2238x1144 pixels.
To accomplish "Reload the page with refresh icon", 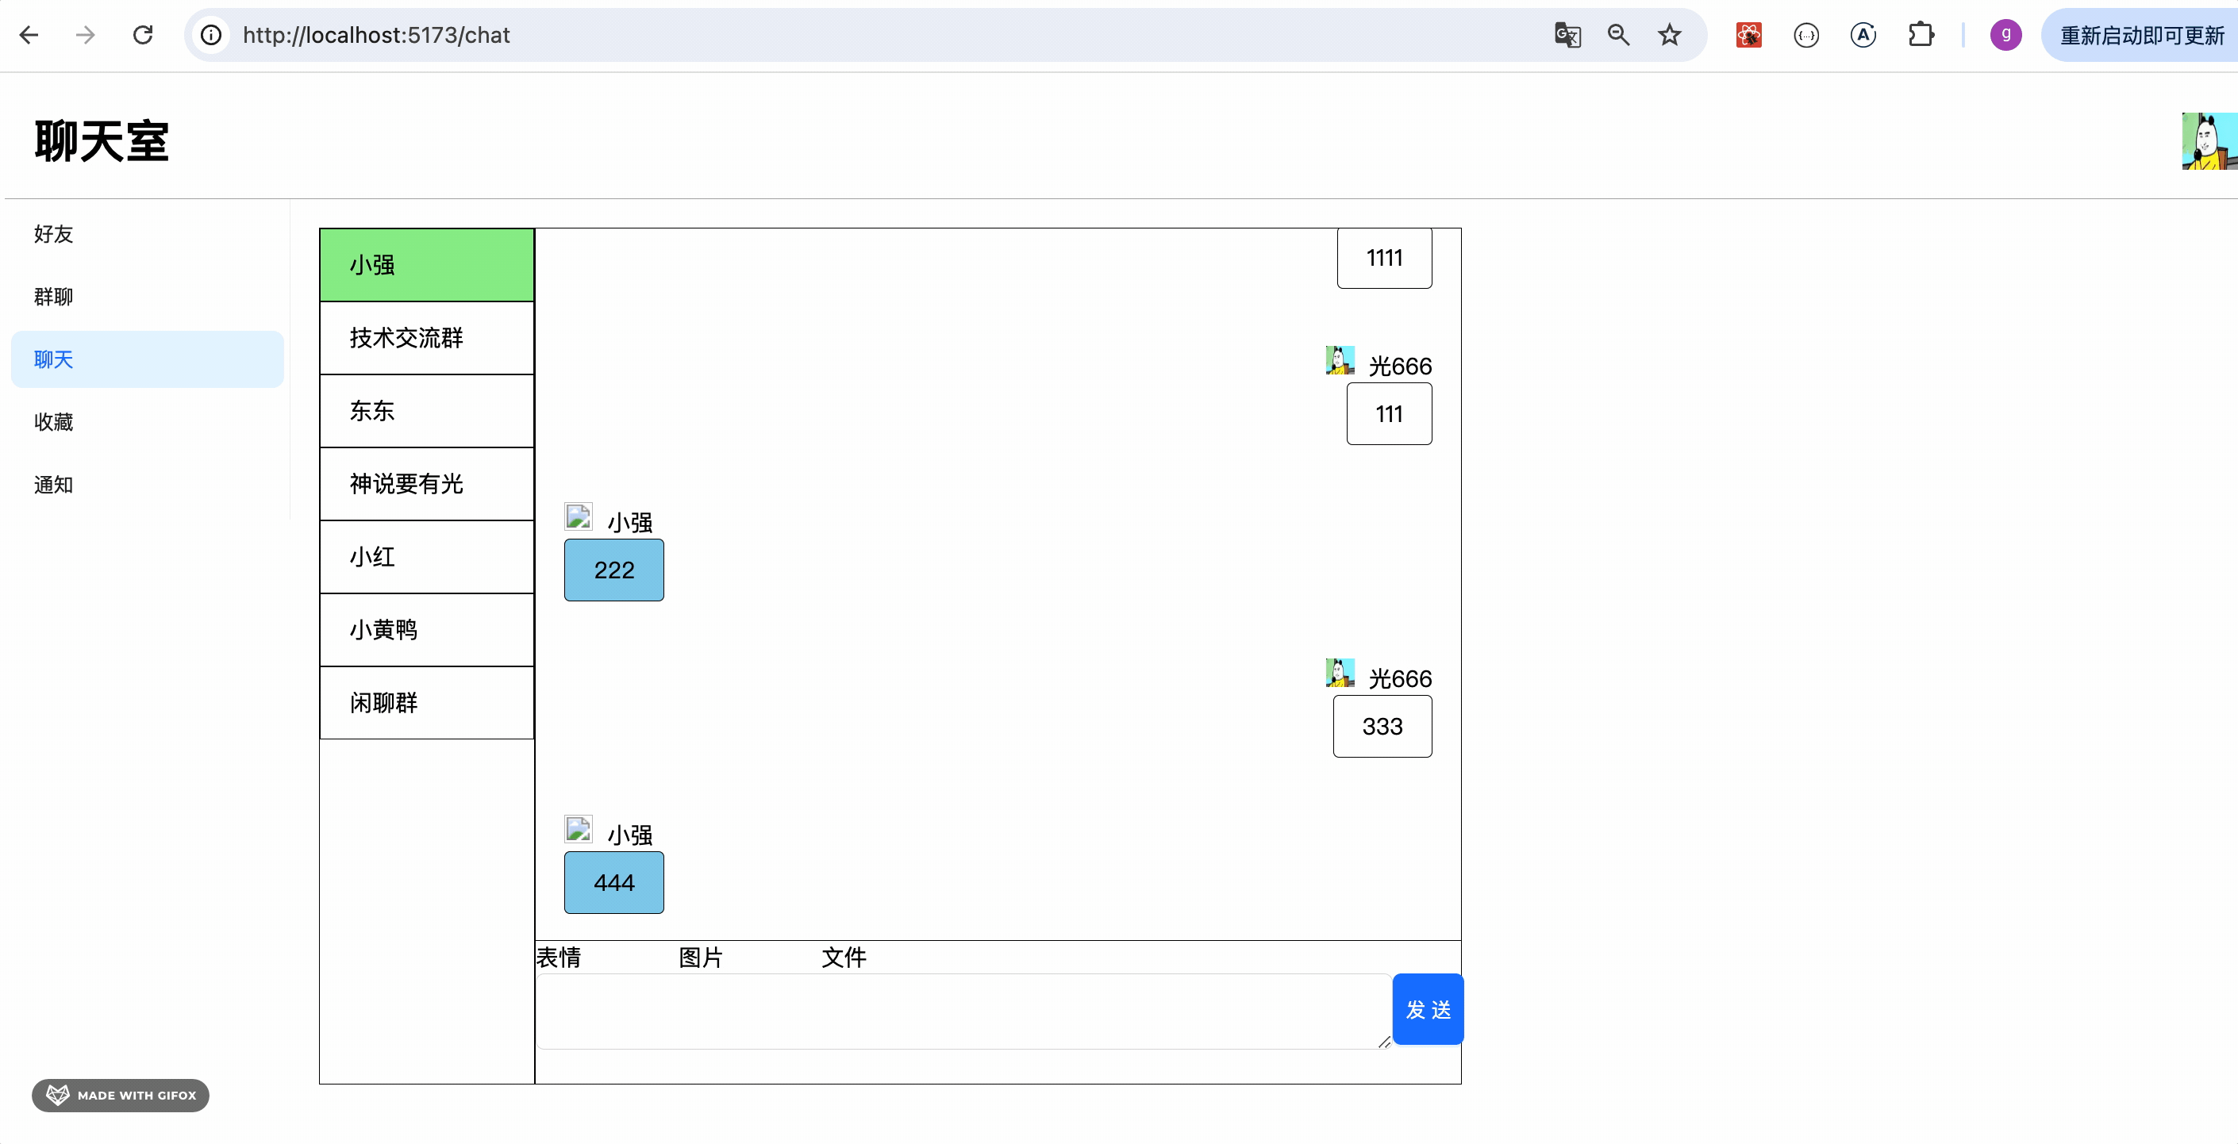I will (x=143, y=35).
